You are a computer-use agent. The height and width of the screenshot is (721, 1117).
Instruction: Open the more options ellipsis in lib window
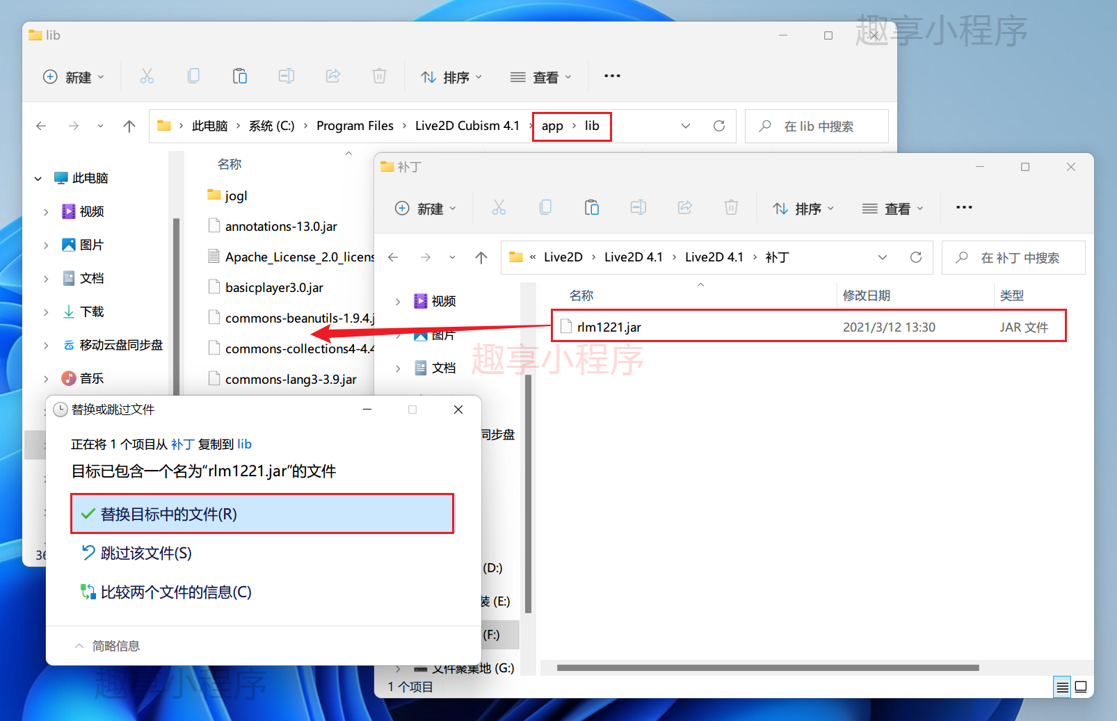(x=612, y=76)
